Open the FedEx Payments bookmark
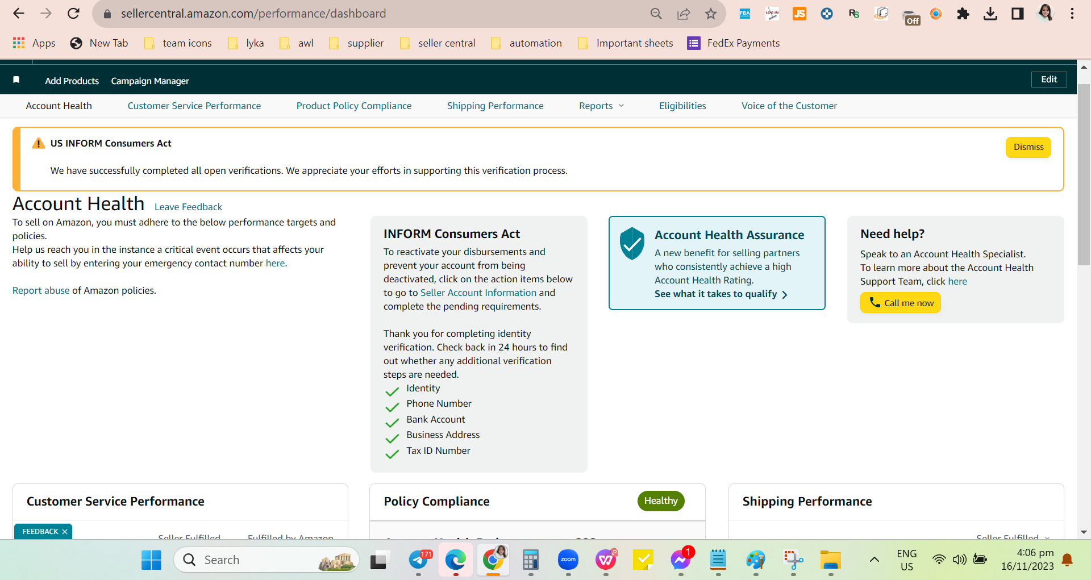This screenshot has width=1091, height=580. 734,43
